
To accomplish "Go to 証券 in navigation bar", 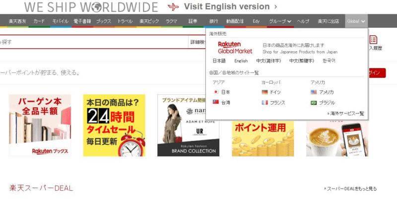I will click(x=193, y=21).
